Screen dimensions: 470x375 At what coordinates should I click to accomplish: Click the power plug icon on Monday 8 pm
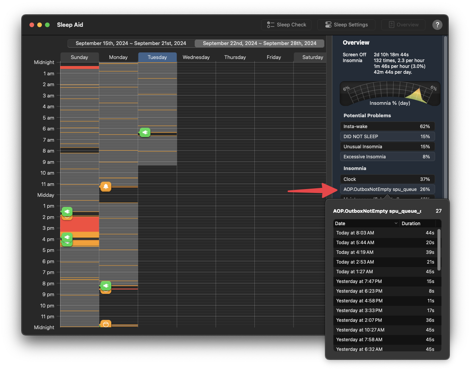(x=105, y=286)
